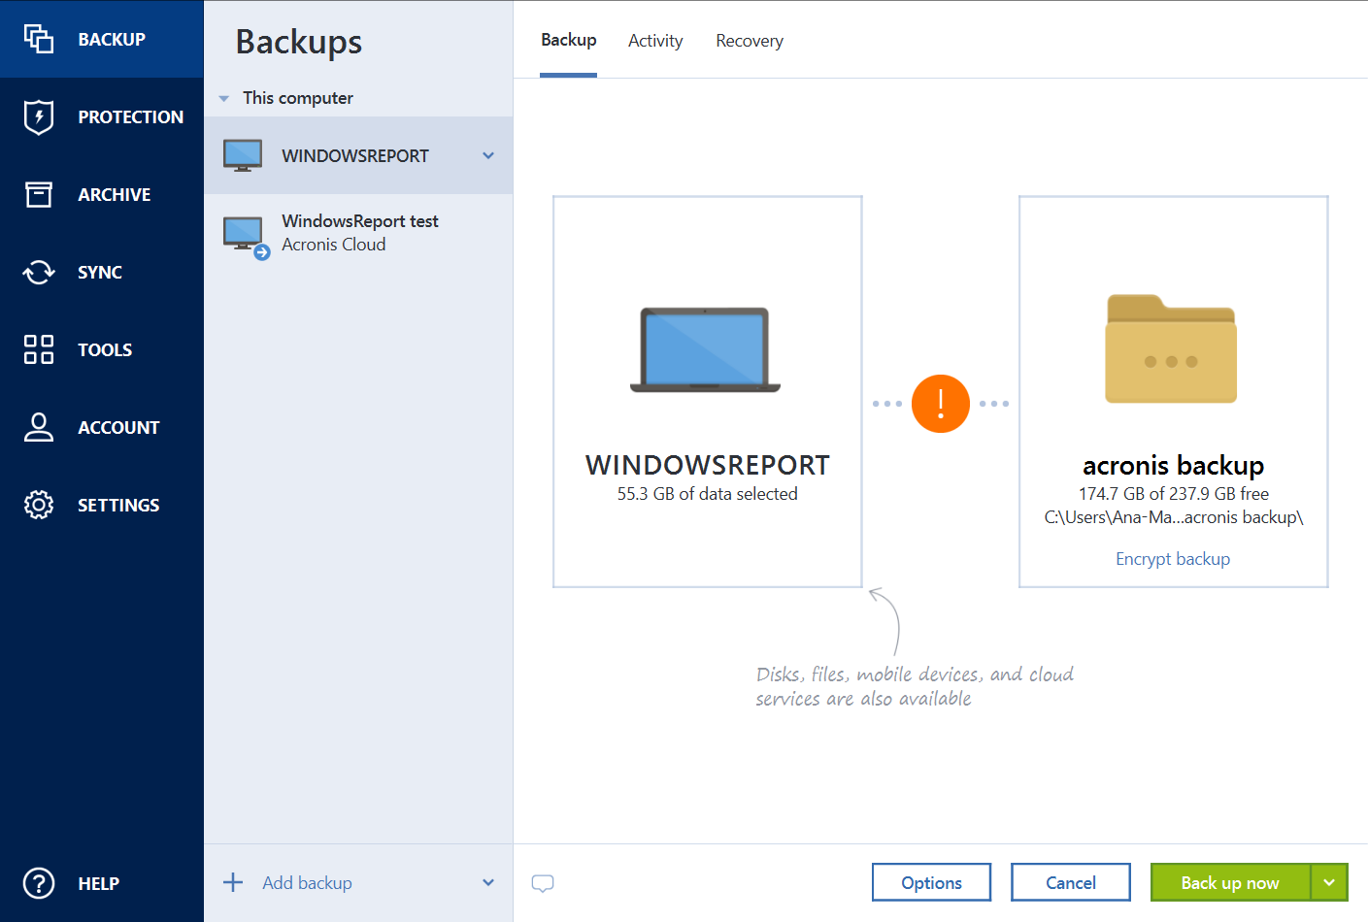
Task: Click 174.7 GB of 237.9 GB free text
Action: click(x=1174, y=494)
